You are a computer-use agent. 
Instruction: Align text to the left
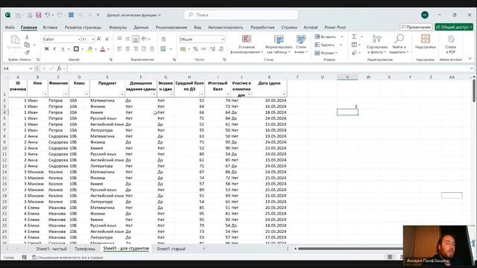[x=119, y=49]
